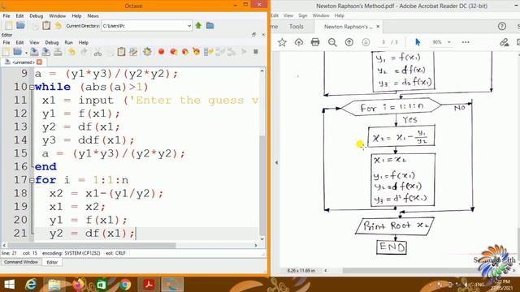Click the Save As icon in the editor toolbar

point(46,52)
